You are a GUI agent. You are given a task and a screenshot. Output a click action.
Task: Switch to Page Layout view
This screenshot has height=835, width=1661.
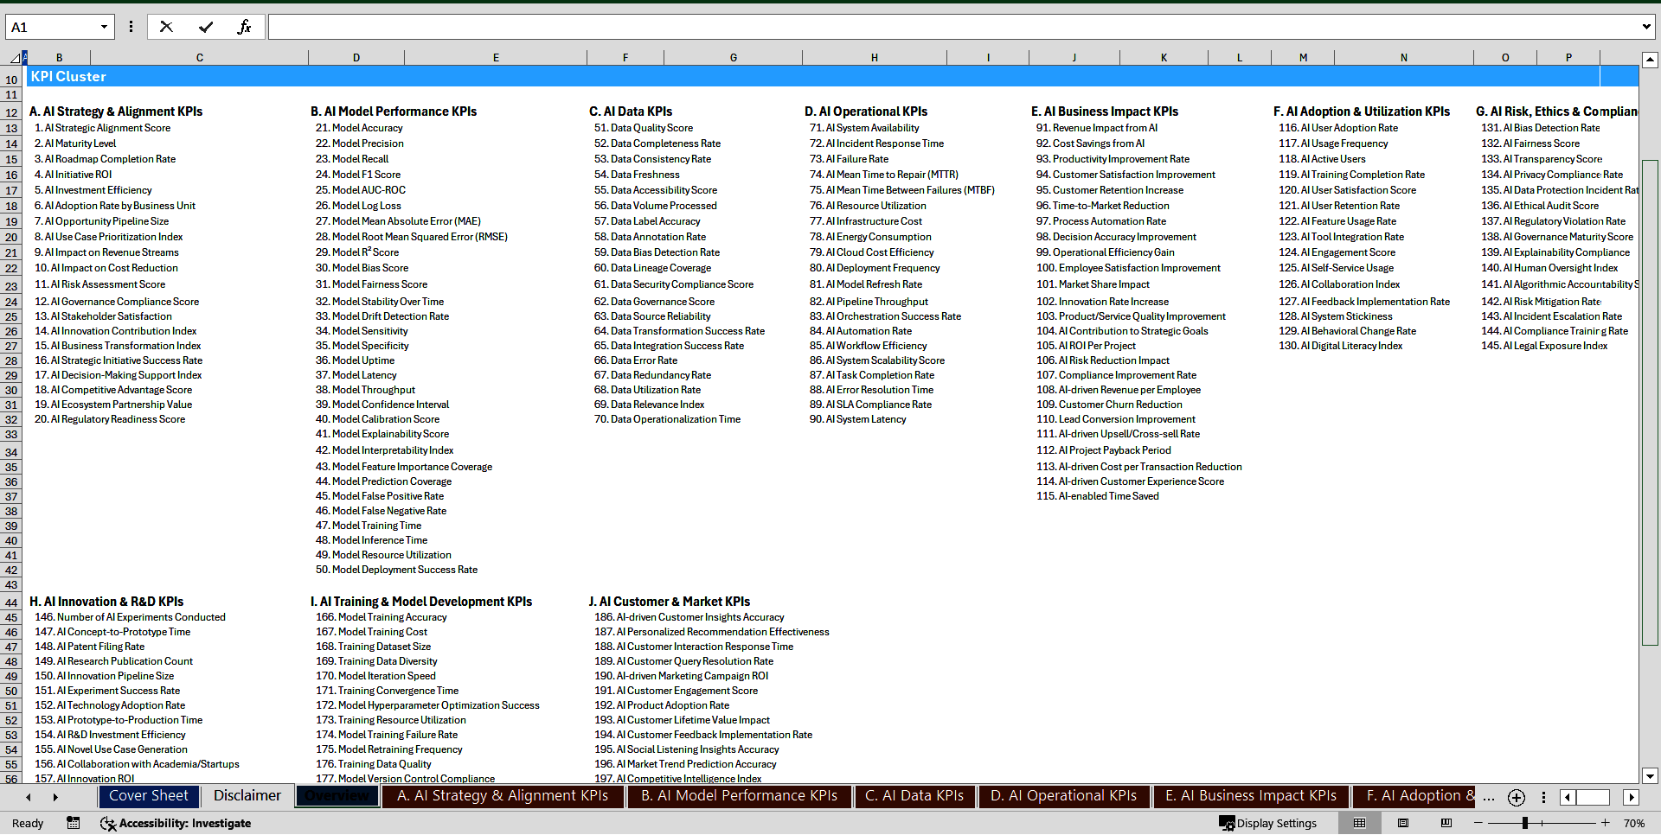coord(1403,823)
